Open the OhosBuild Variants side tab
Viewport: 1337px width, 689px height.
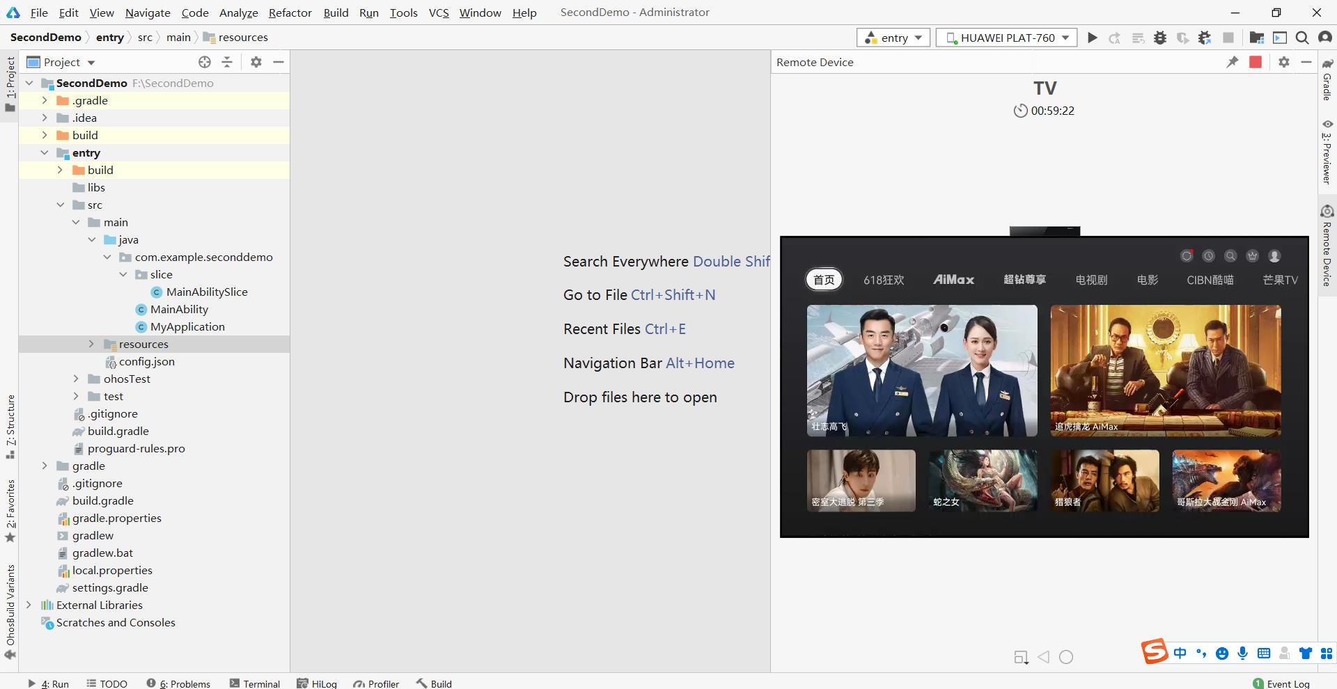[x=10, y=611]
